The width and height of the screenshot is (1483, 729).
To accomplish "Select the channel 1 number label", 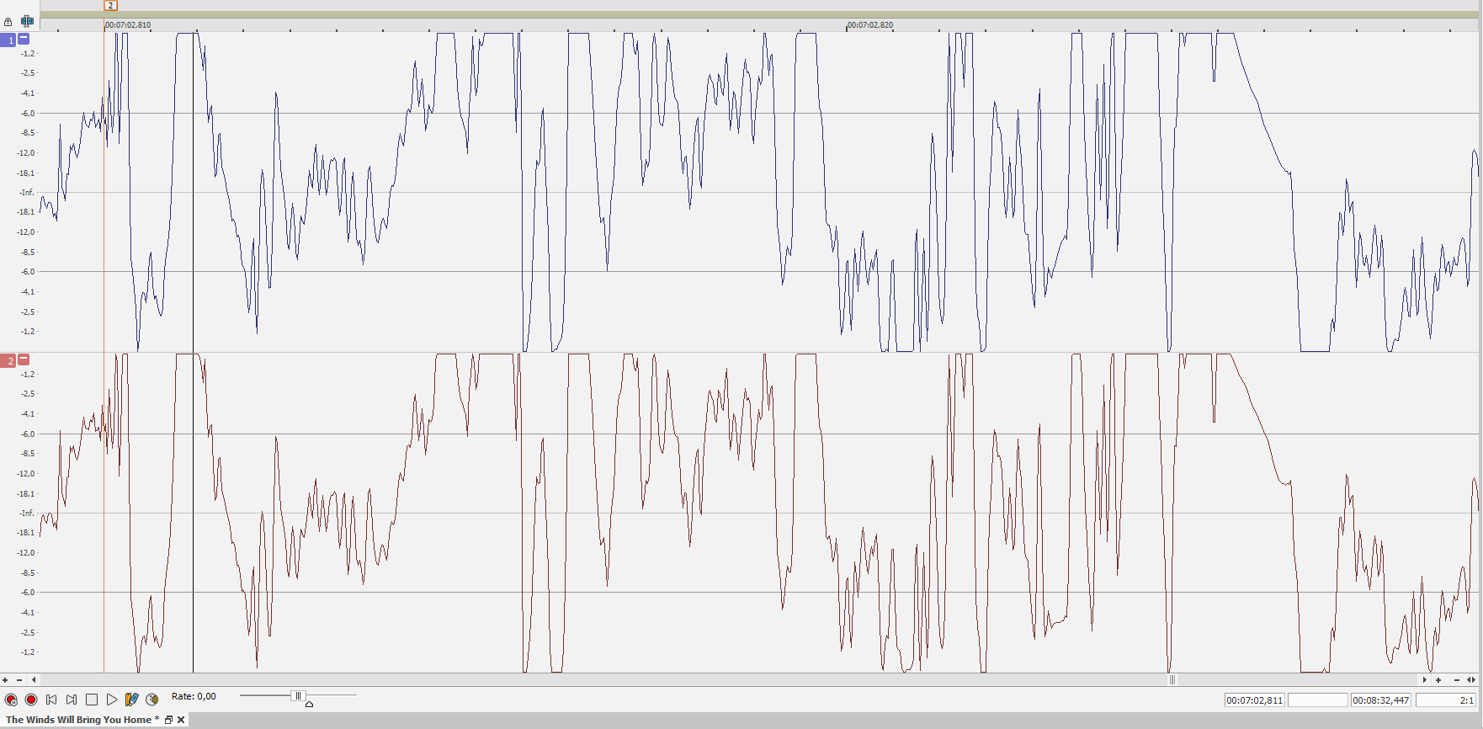I will (x=9, y=40).
